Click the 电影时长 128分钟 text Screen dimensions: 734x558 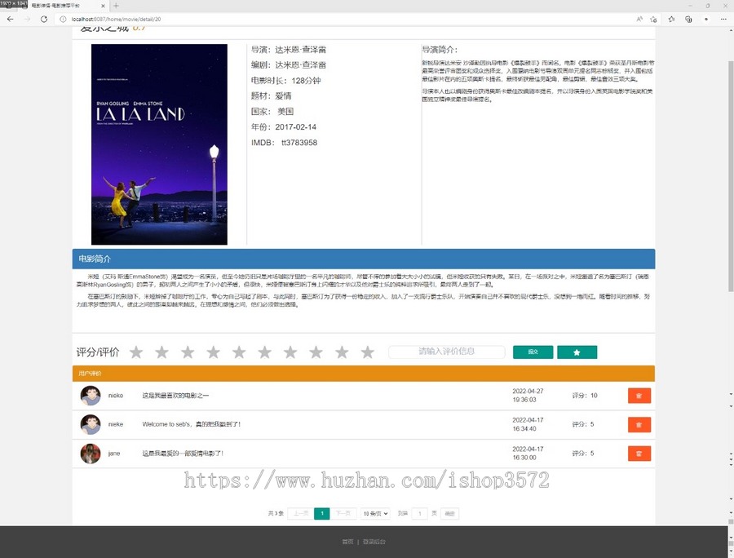[285, 81]
